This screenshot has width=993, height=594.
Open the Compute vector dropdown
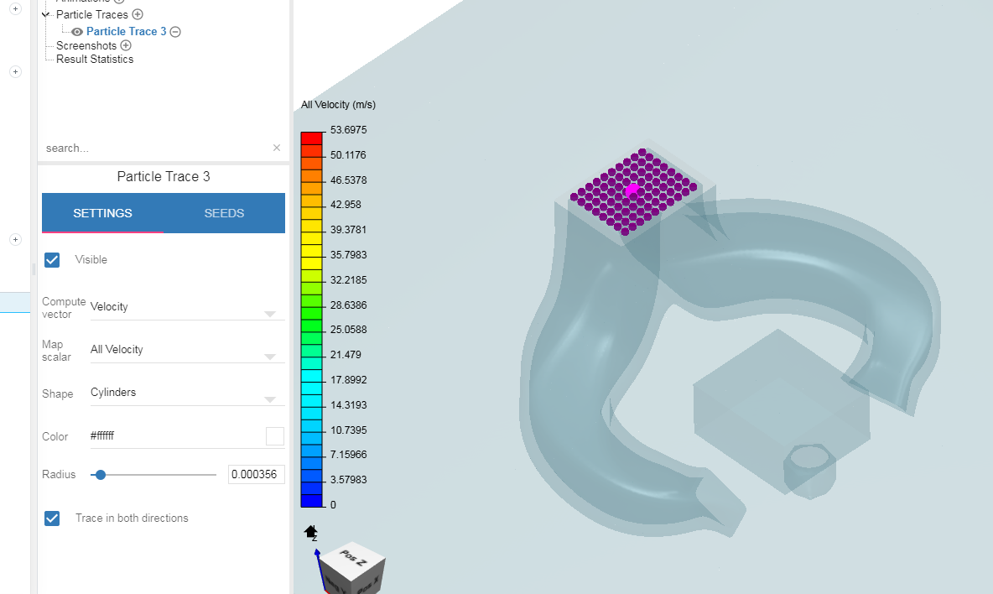click(186, 309)
